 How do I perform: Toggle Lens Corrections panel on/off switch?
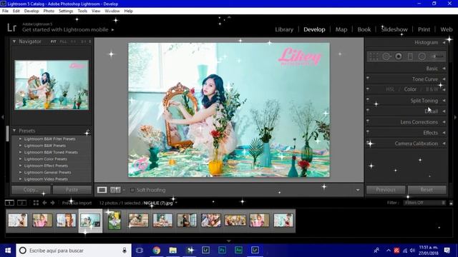coord(368,121)
